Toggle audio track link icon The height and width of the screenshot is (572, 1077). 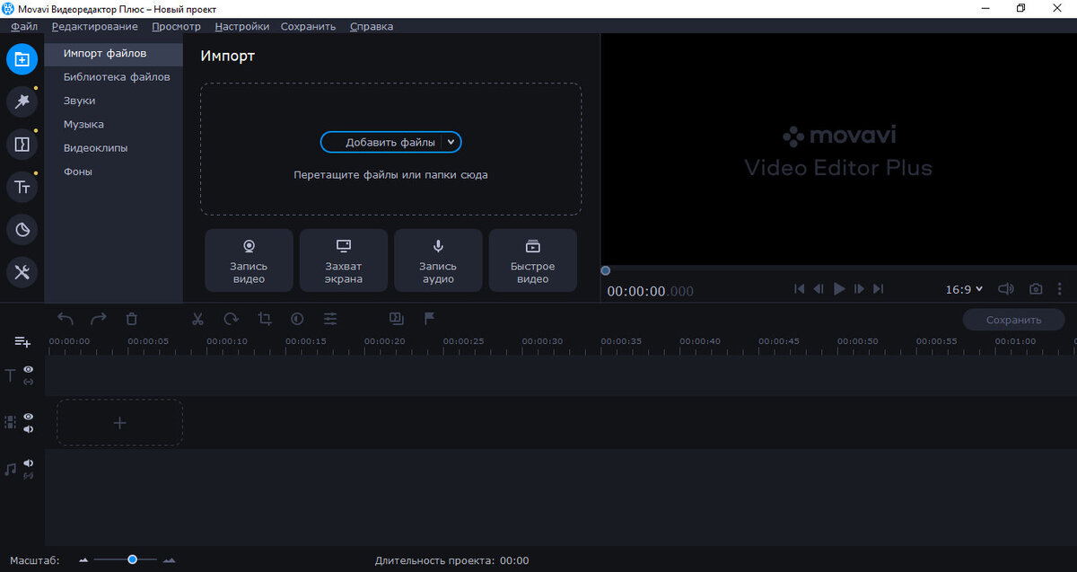tap(29, 476)
